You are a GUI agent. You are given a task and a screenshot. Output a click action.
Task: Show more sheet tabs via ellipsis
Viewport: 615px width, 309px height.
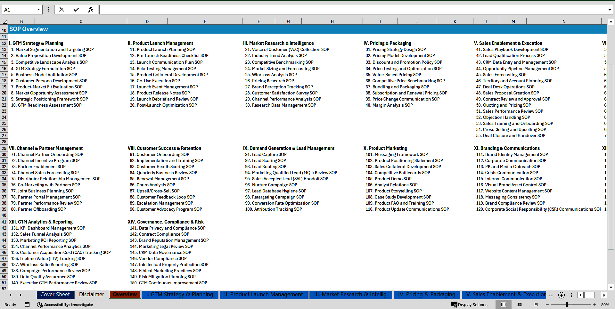point(551,295)
